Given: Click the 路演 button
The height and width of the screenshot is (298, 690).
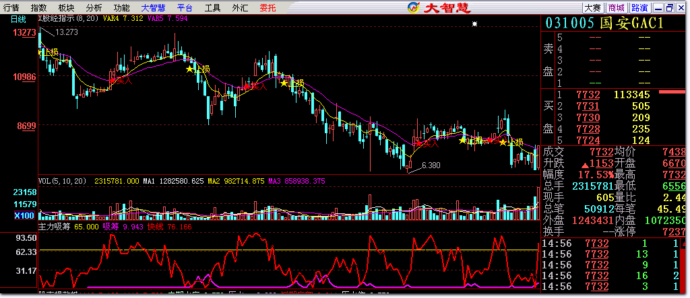Looking at the screenshot, I should (x=639, y=7).
